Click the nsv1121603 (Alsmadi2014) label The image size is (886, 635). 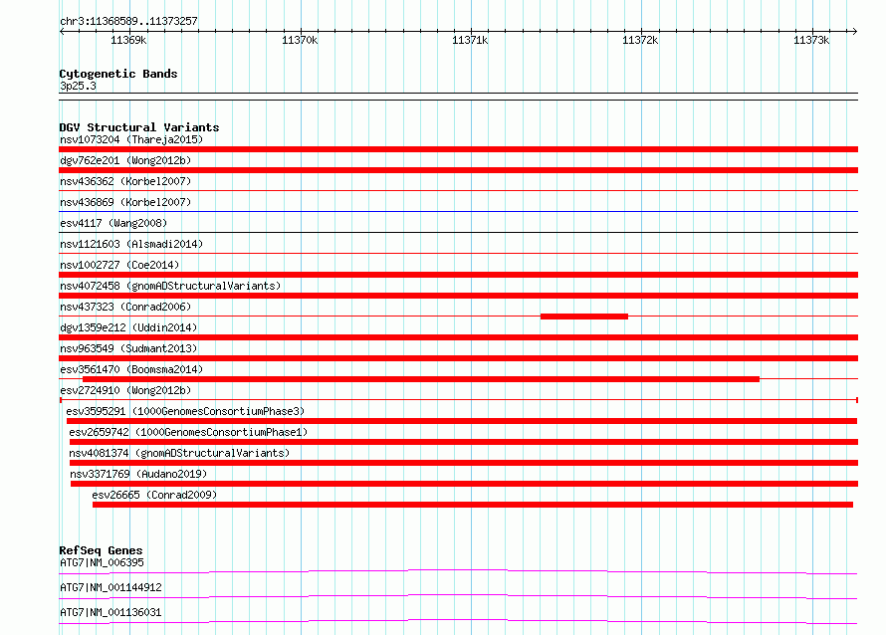(130, 244)
